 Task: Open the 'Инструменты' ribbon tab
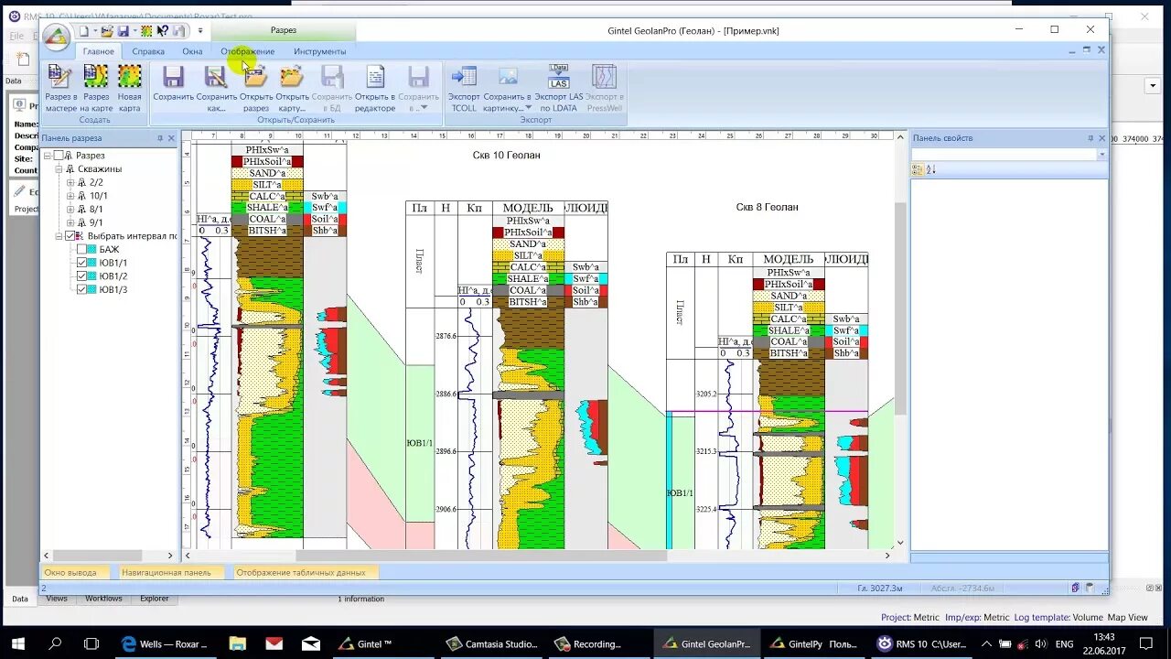(320, 52)
